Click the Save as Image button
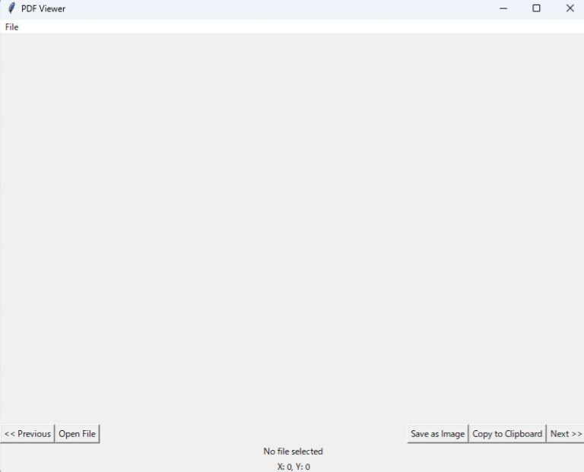 pyautogui.click(x=437, y=434)
